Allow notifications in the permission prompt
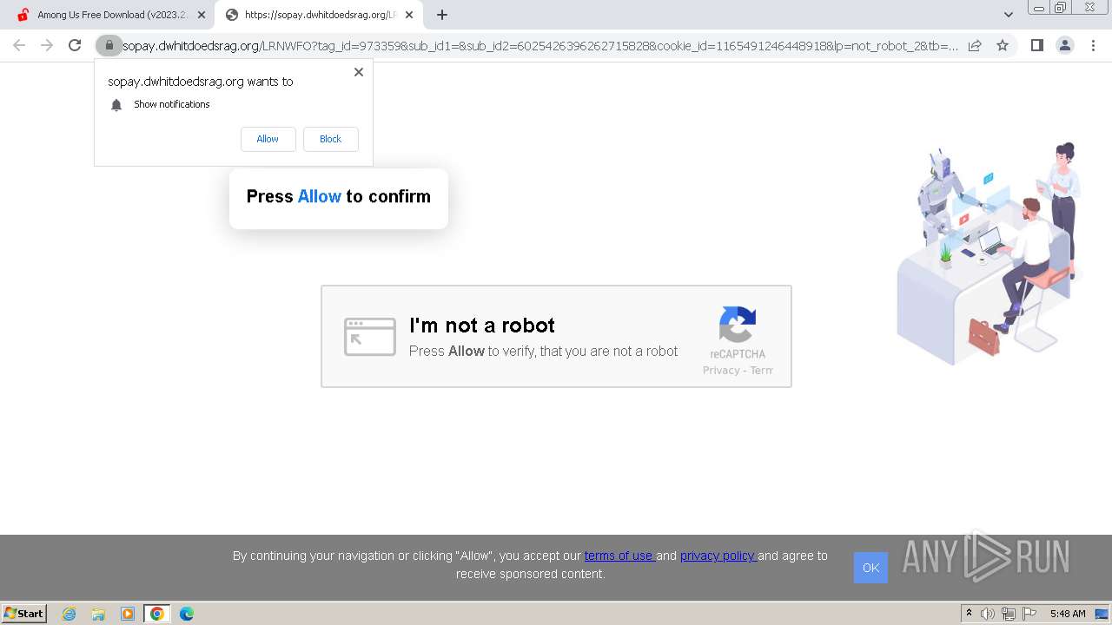The width and height of the screenshot is (1112, 625). click(268, 139)
